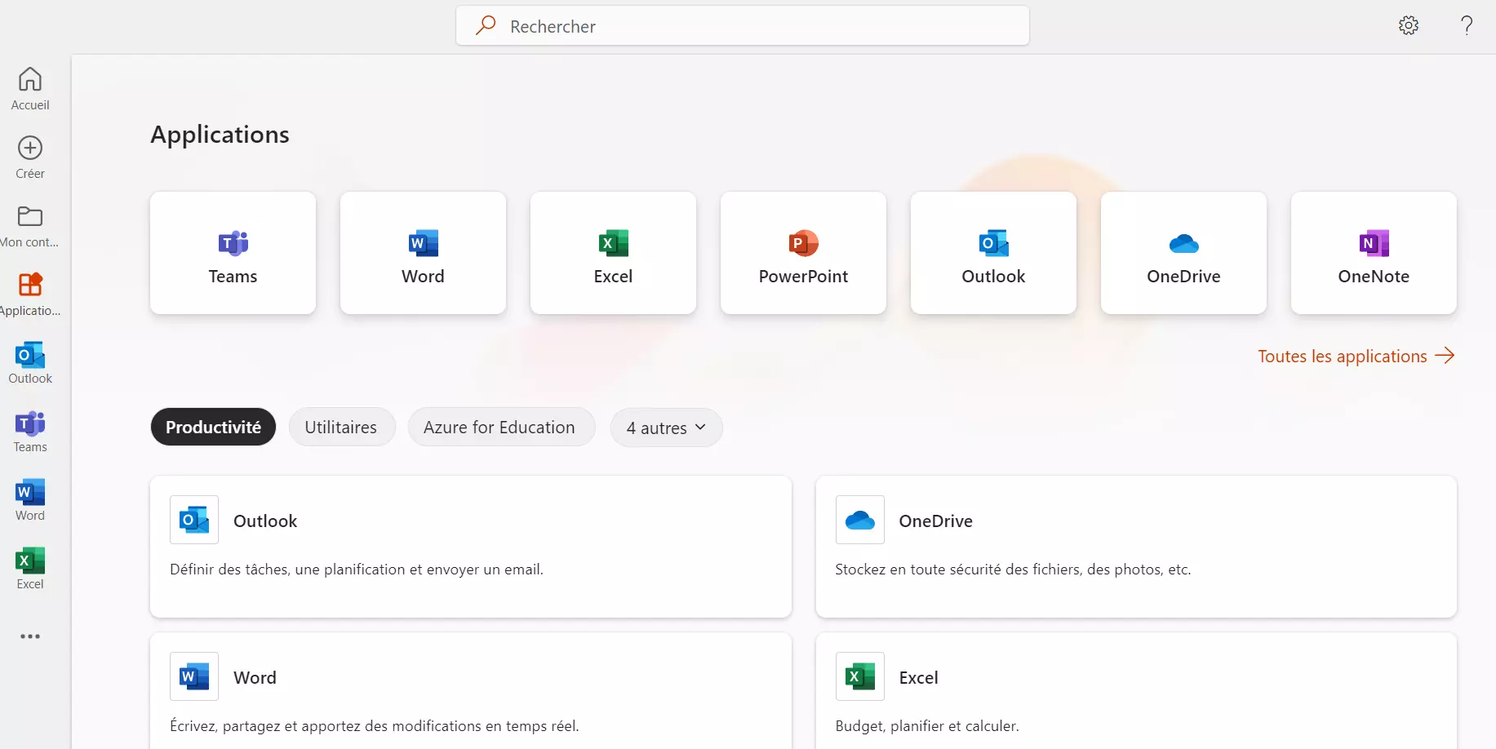The width and height of the screenshot is (1496, 749).
Task: Click the Applications page heading
Action: 220,134
